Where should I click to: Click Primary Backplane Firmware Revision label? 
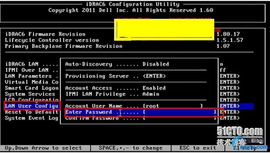pyautogui.click(x=64, y=46)
